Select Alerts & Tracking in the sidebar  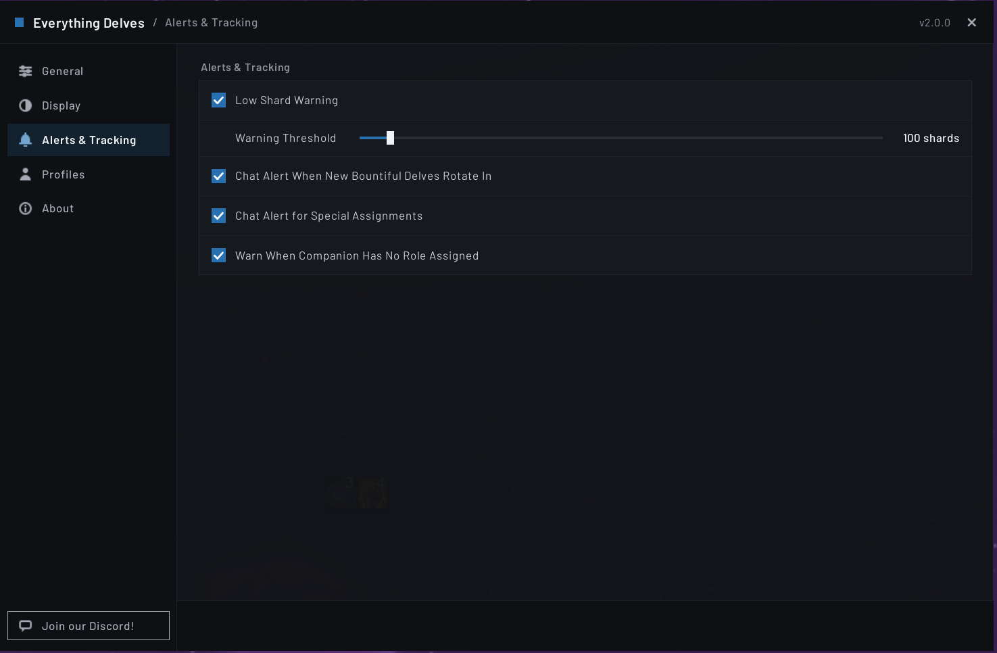point(89,140)
